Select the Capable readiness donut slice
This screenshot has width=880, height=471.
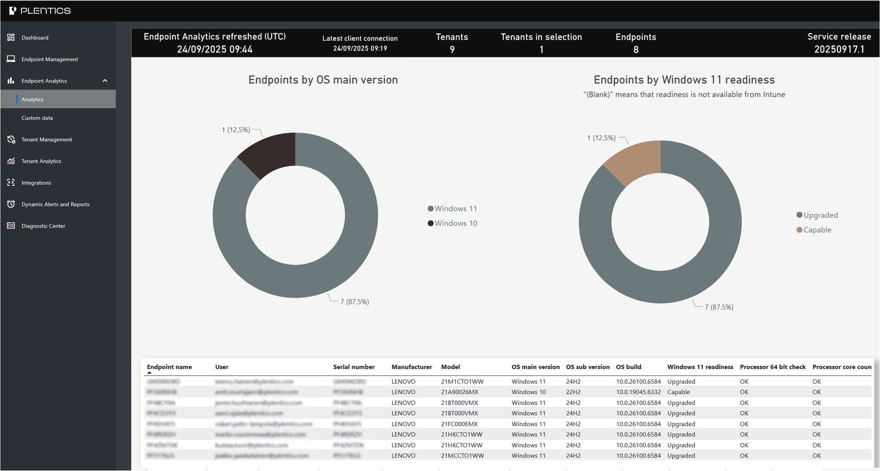pyautogui.click(x=637, y=161)
